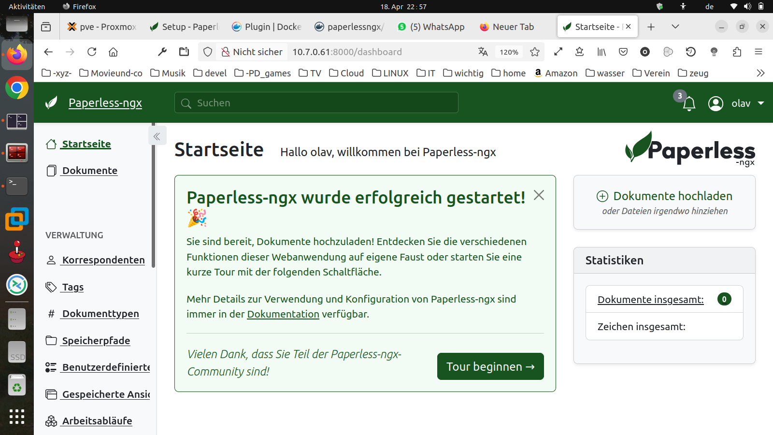Click the Suchen search field
This screenshot has width=773, height=435.
[316, 102]
